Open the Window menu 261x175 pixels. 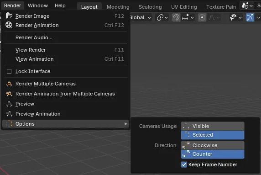(38, 5)
